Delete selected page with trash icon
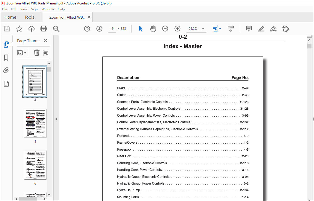 click(37, 53)
